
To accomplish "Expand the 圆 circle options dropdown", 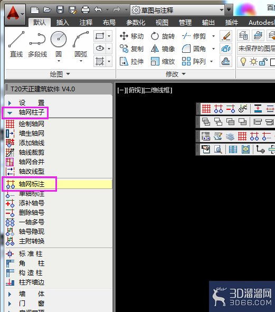I will tap(59, 61).
